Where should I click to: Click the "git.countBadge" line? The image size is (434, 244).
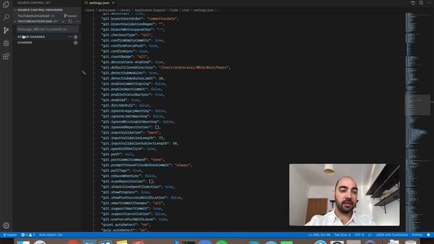coord(125,57)
